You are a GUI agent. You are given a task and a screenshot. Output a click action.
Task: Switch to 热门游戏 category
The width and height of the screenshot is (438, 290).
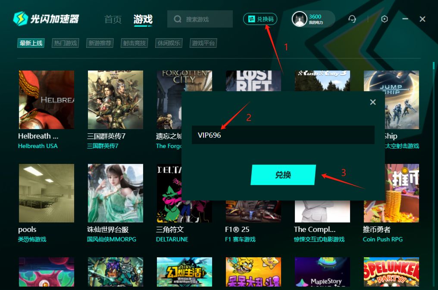point(66,43)
